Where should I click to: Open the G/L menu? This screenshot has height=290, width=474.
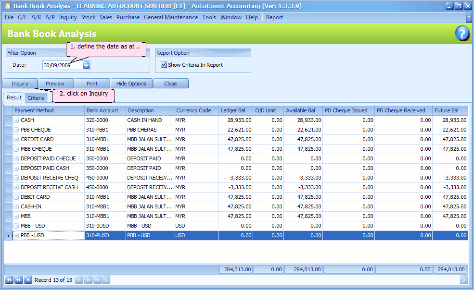click(22, 17)
